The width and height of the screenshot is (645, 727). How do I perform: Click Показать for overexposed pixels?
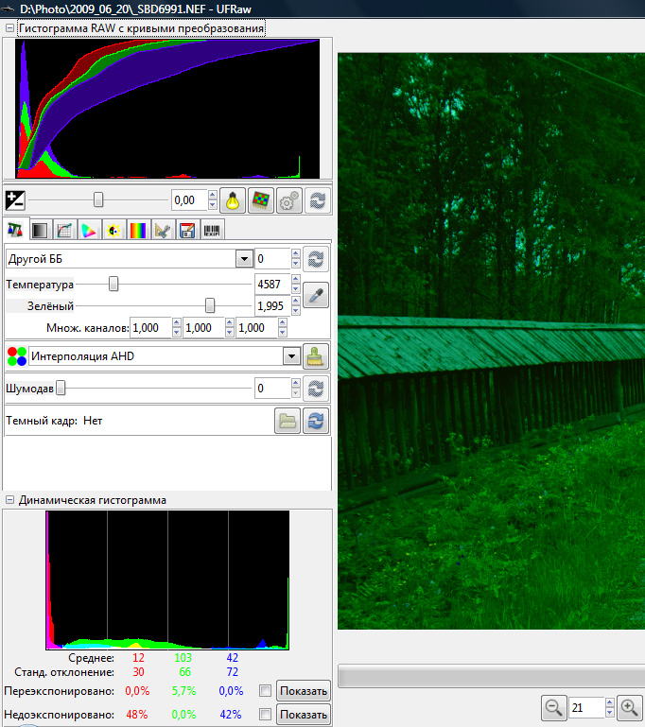pyautogui.click(x=304, y=691)
